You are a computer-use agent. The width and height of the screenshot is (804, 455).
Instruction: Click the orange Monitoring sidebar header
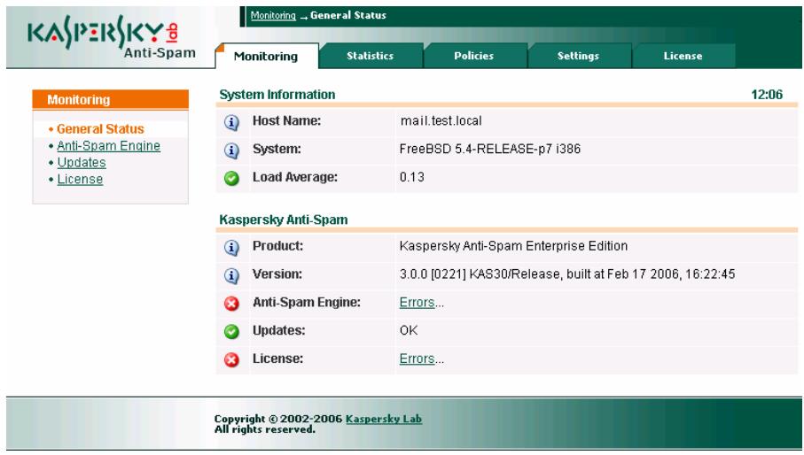tap(110, 99)
